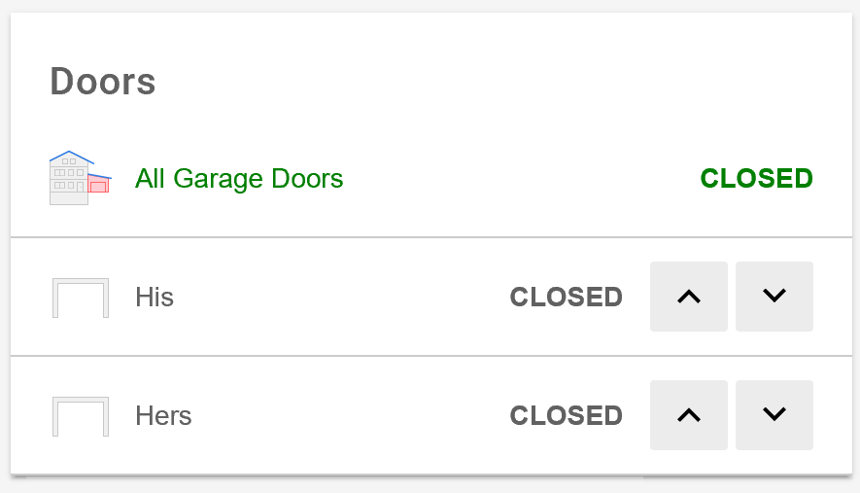
Task: Close the Hers door with the down arrow
Action: pyautogui.click(x=774, y=415)
